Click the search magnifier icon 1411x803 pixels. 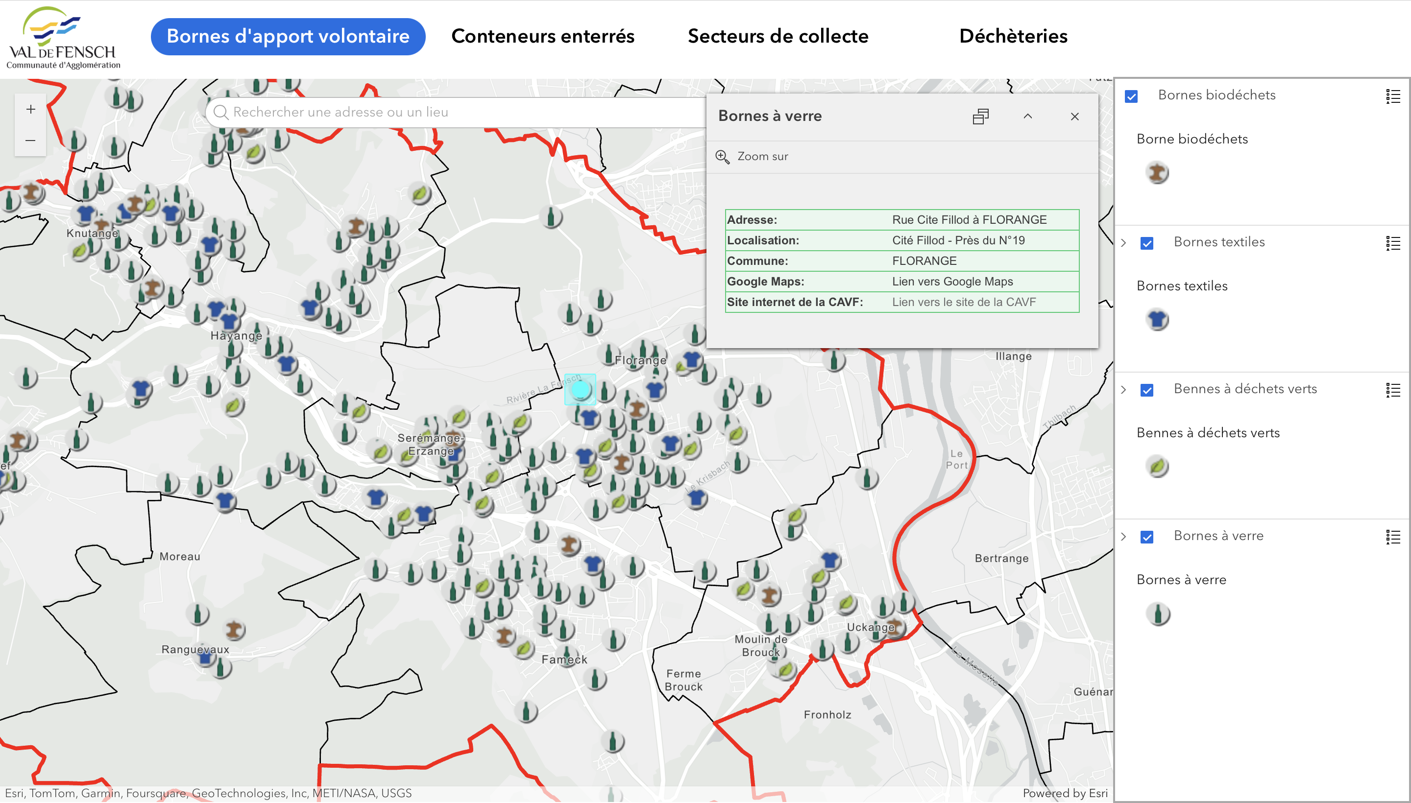tap(221, 112)
